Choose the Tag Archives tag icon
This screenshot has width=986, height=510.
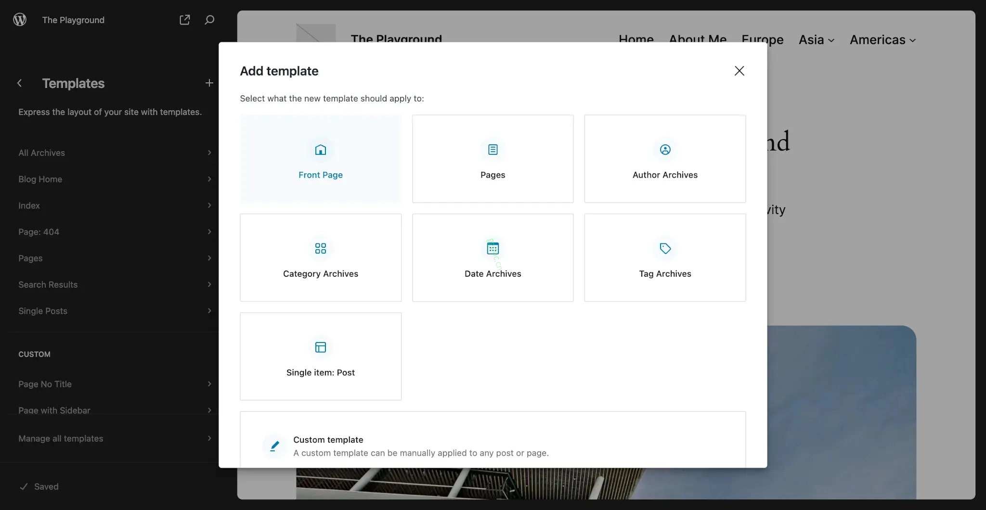[665, 248]
